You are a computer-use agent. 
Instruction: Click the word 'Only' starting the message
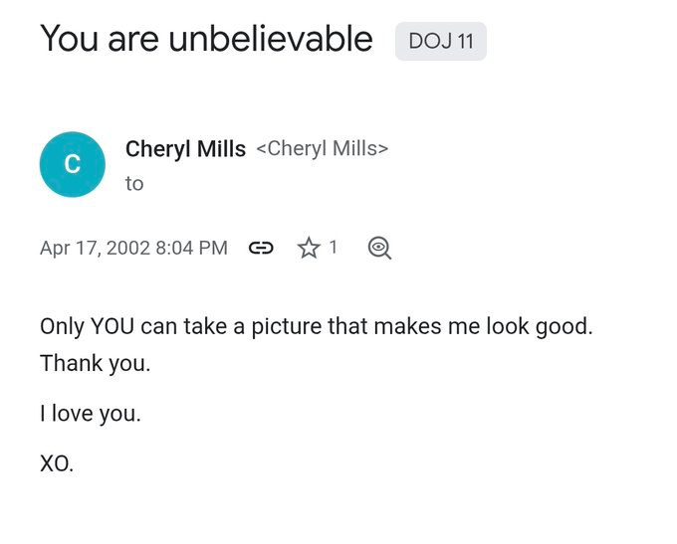(x=62, y=326)
